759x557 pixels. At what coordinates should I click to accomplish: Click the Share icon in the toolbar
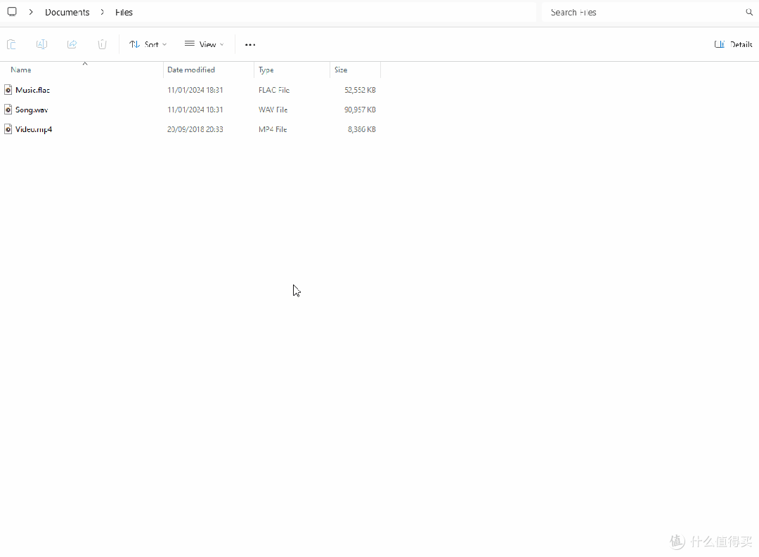click(x=72, y=44)
